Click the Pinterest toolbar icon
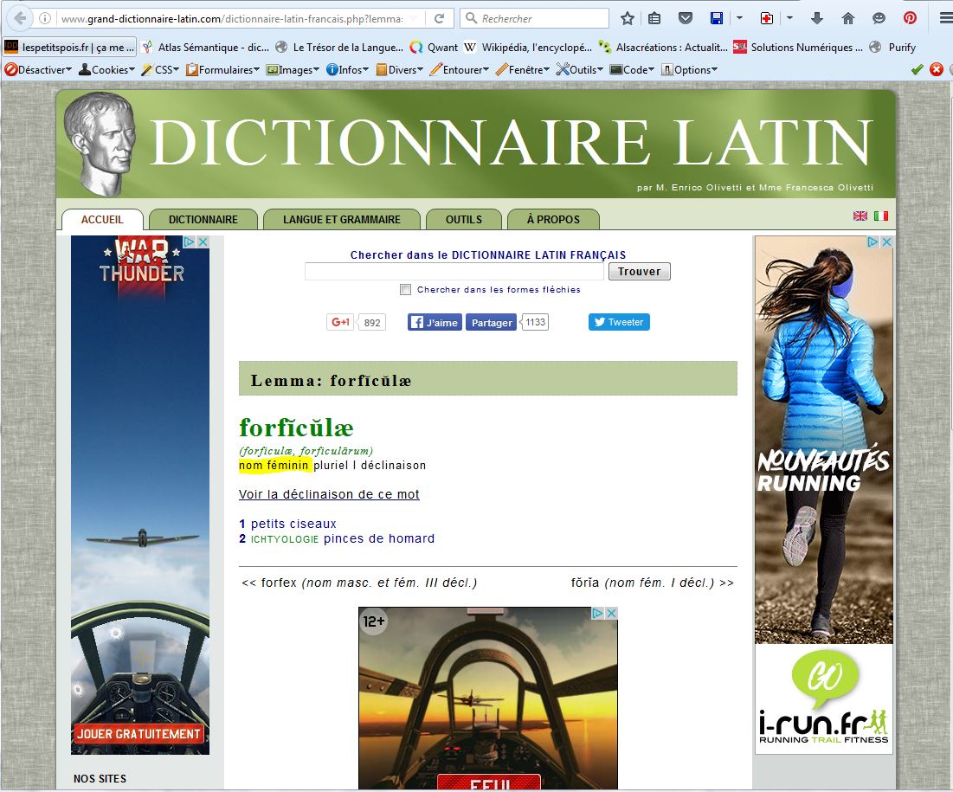 (x=910, y=18)
